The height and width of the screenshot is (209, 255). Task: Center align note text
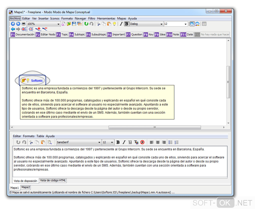(158, 142)
